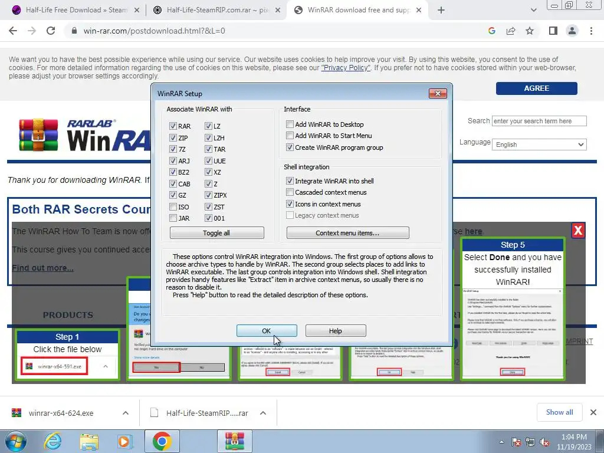Open the network tray icon
Viewport: 604px width, 453px height.
(530, 442)
